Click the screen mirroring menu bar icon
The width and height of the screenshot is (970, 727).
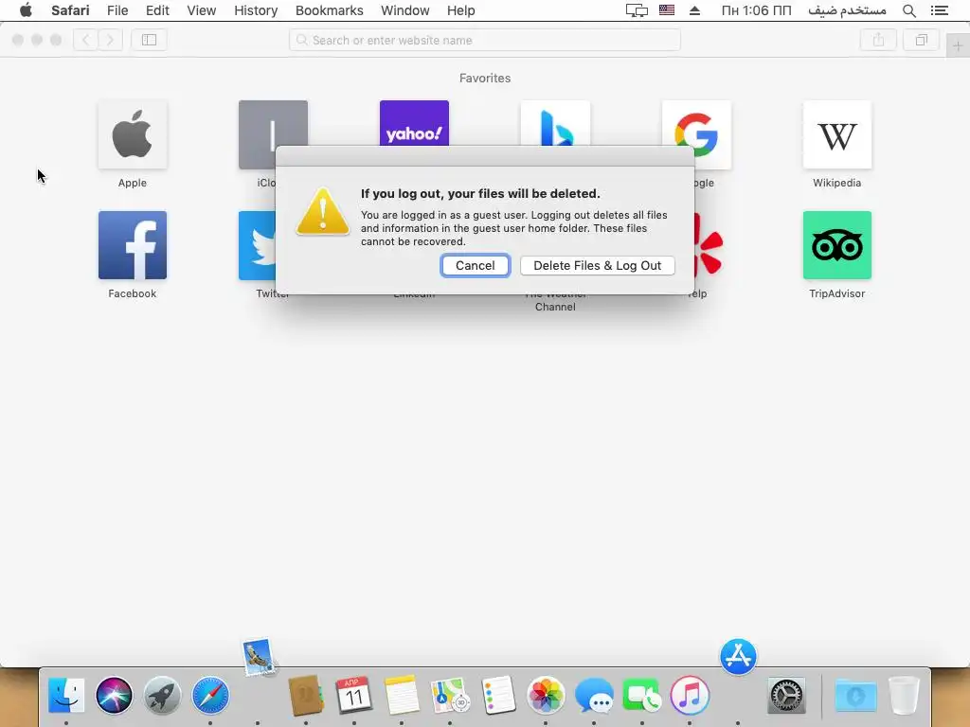pos(637,10)
